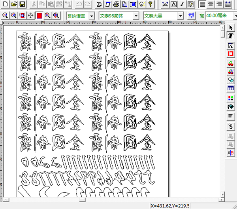This screenshot has width=237, height=209.
Task: Open a file with the folder icon
Action: (14, 4)
